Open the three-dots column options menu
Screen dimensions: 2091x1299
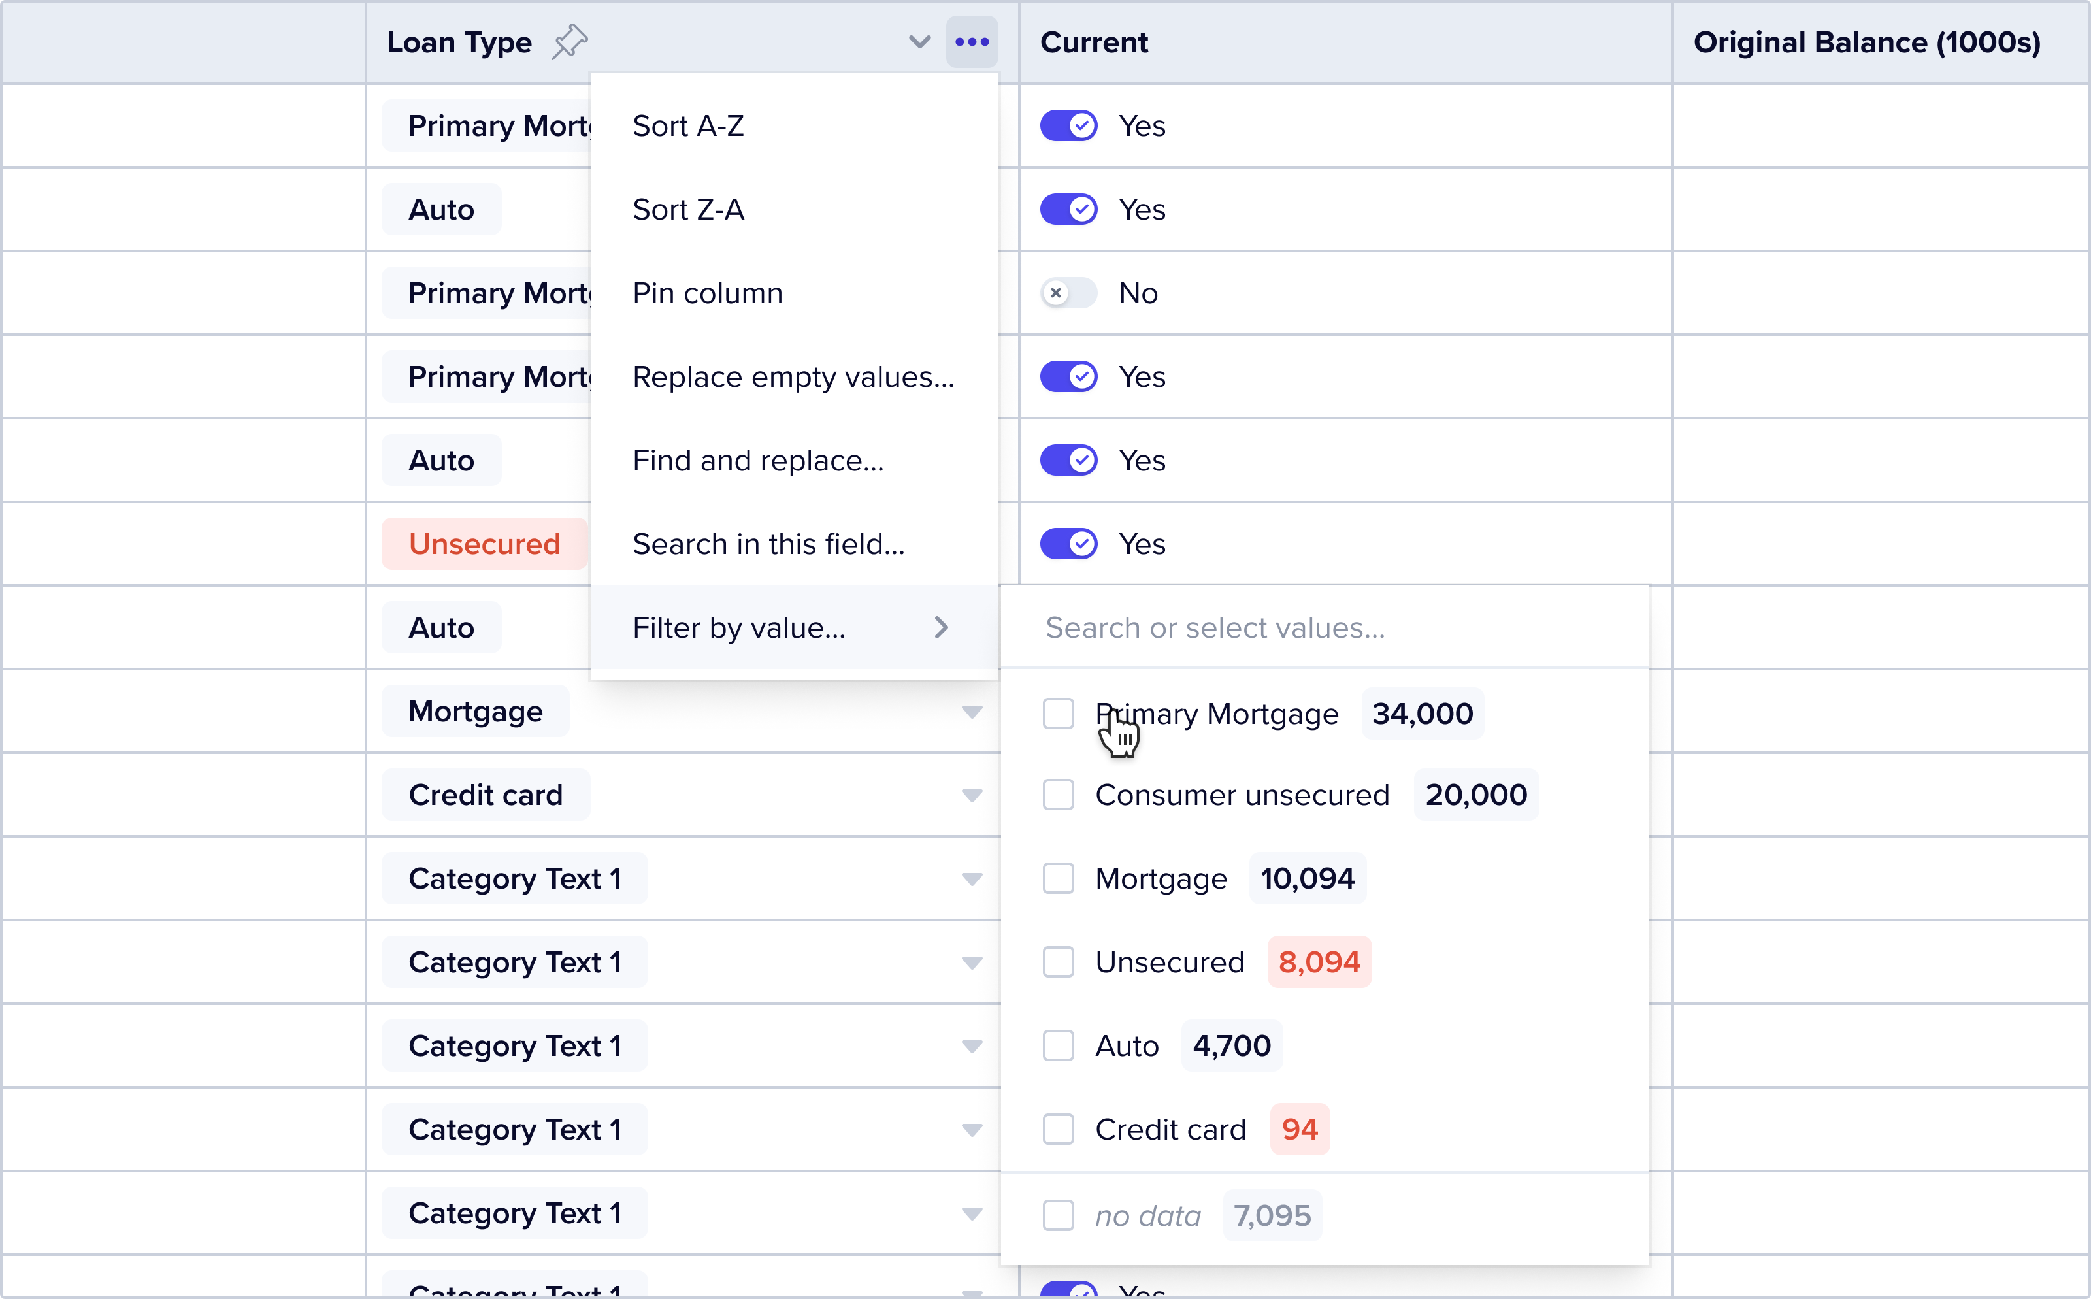point(972,41)
